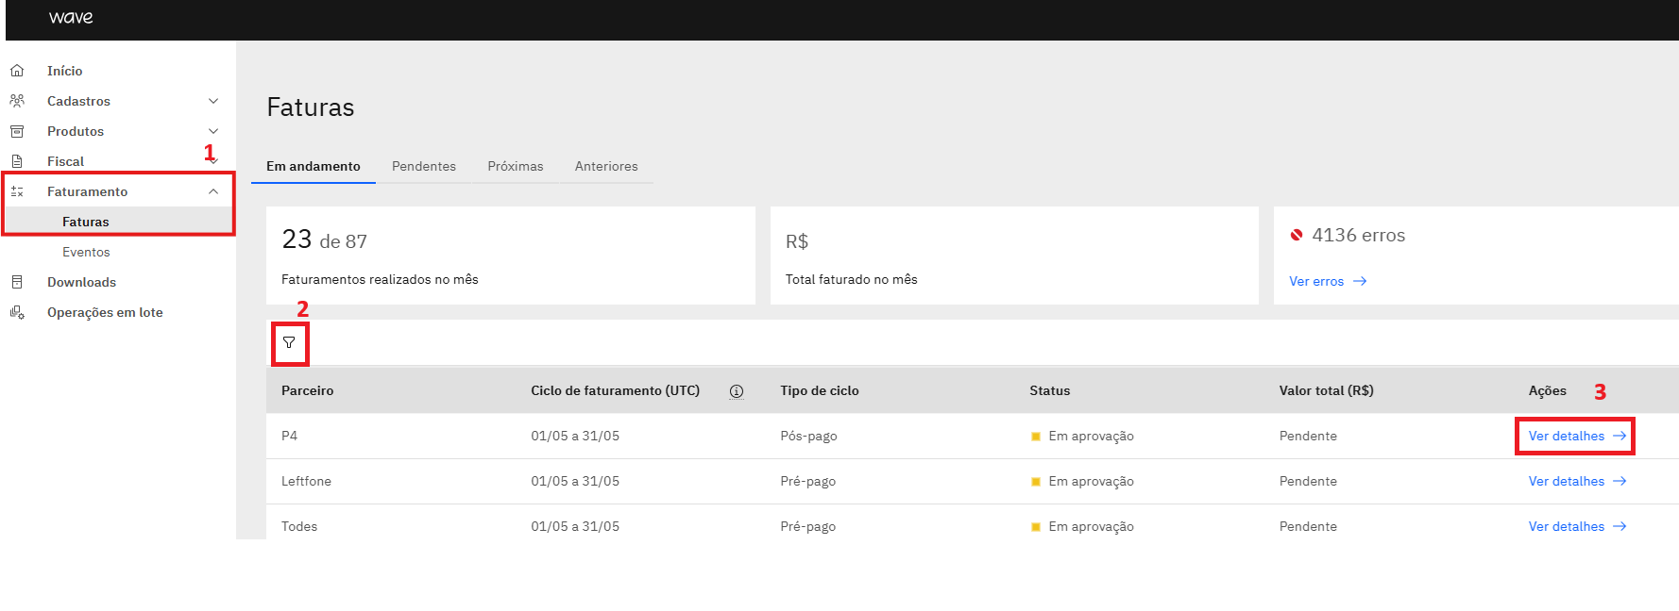The height and width of the screenshot is (611, 1679).
Task: Click the 4136 erros text
Action: [1358, 235]
